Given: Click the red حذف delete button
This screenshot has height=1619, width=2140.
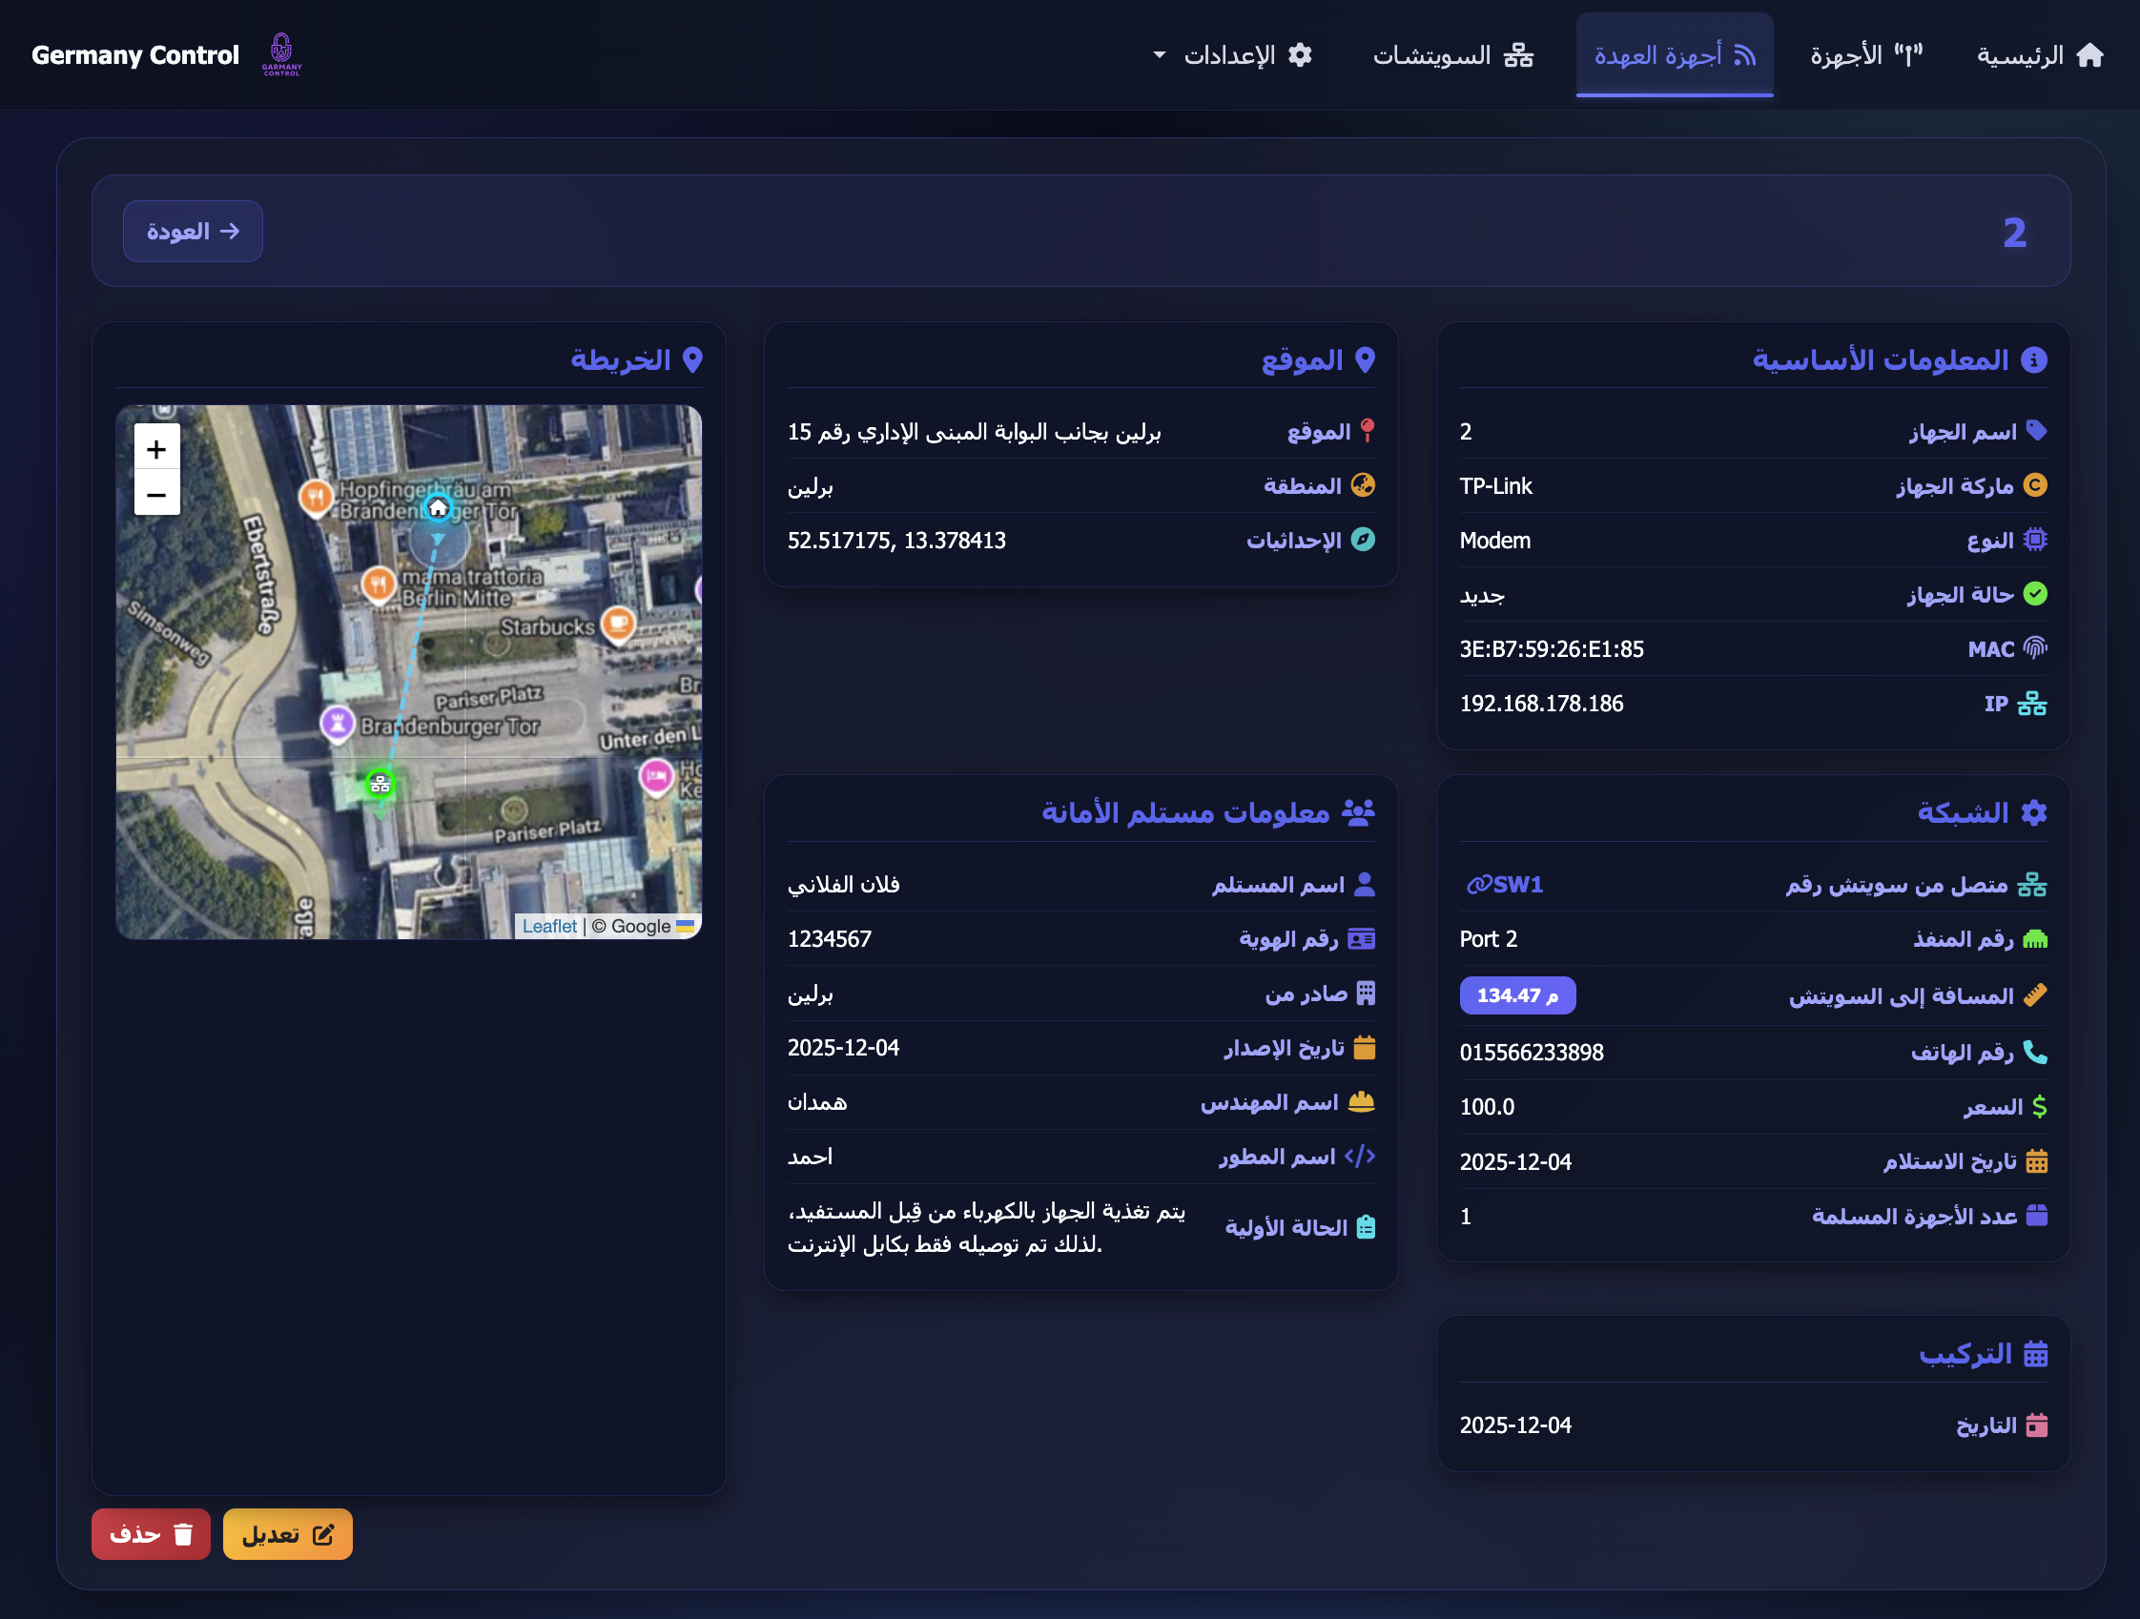Looking at the screenshot, I should 151,1534.
